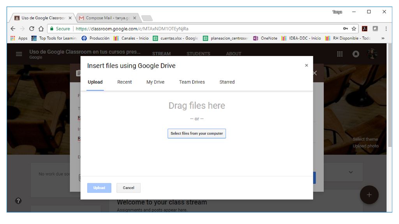Click the plus create floating button
Image resolution: width=399 pixels, height=224 pixels.
point(369,195)
